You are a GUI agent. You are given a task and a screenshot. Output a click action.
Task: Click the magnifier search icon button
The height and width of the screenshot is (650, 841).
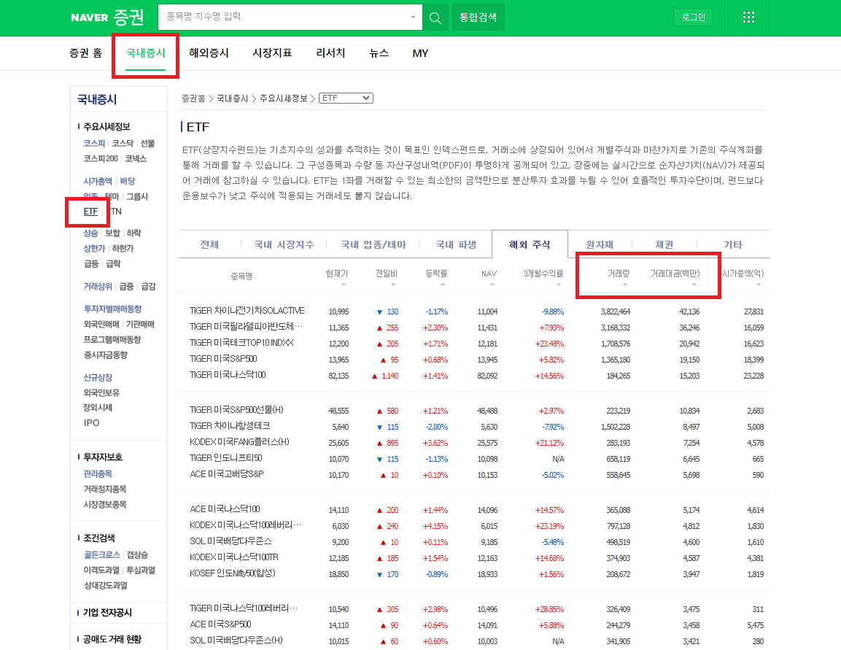[x=435, y=18]
